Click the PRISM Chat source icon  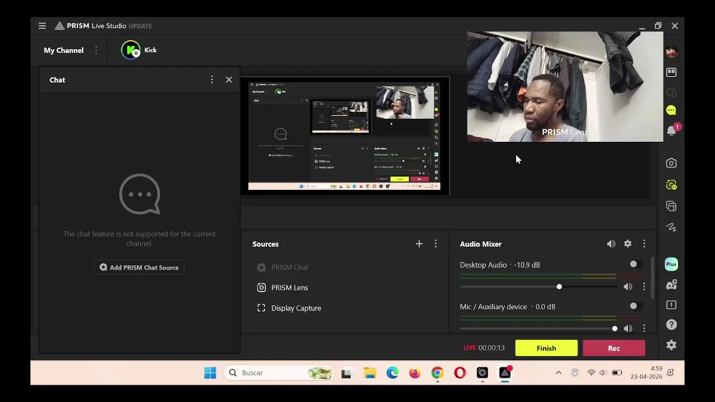click(x=261, y=267)
